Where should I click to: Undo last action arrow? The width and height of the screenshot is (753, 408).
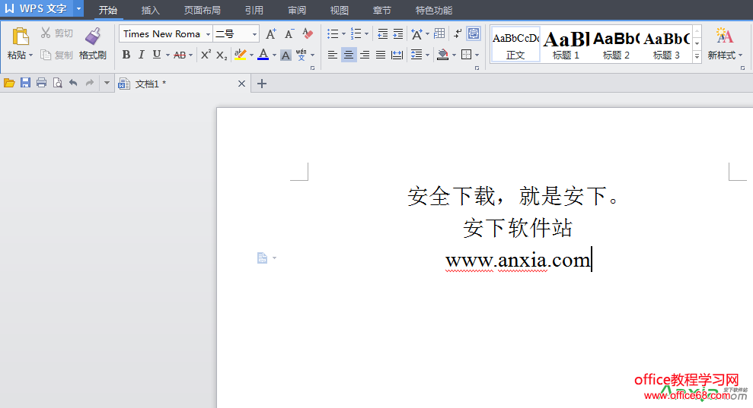pyautogui.click(x=73, y=83)
